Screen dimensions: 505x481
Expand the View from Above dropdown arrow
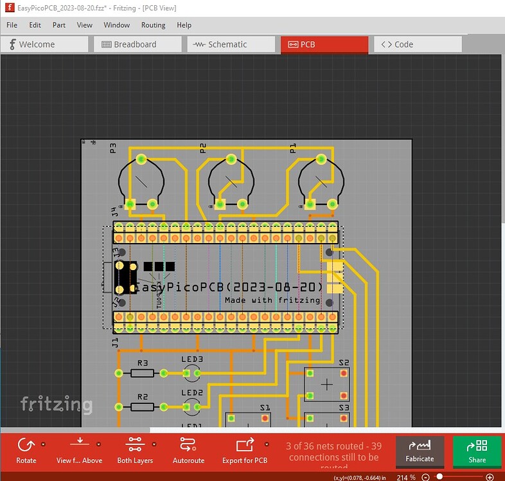tap(98, 444)
